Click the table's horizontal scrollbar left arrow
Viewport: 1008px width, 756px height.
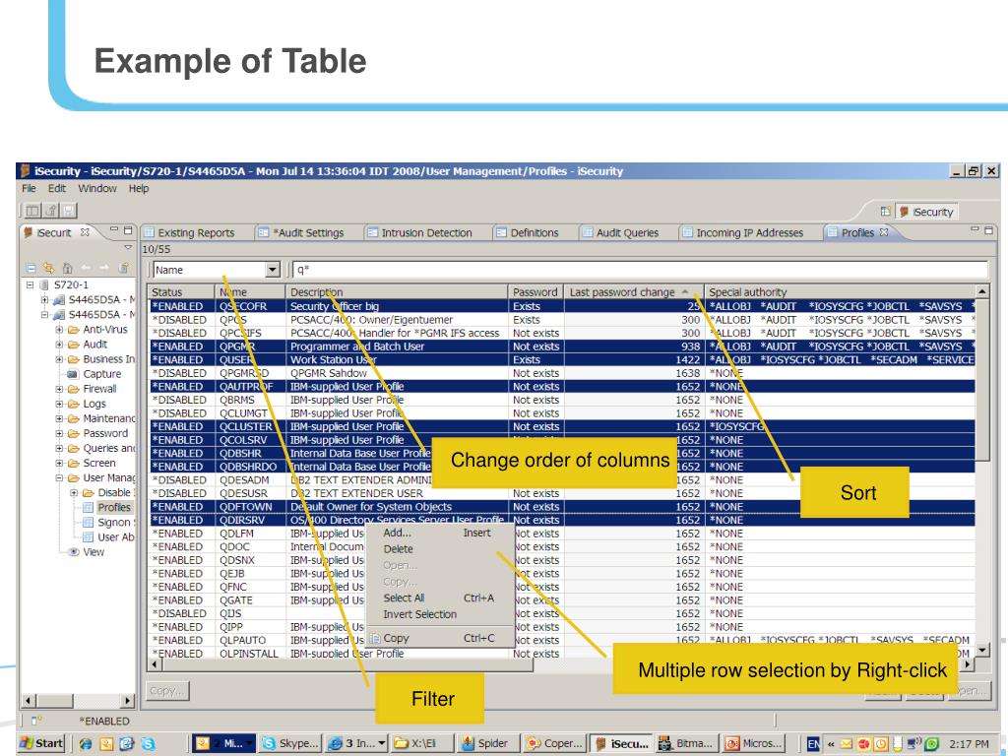[155, 664]
